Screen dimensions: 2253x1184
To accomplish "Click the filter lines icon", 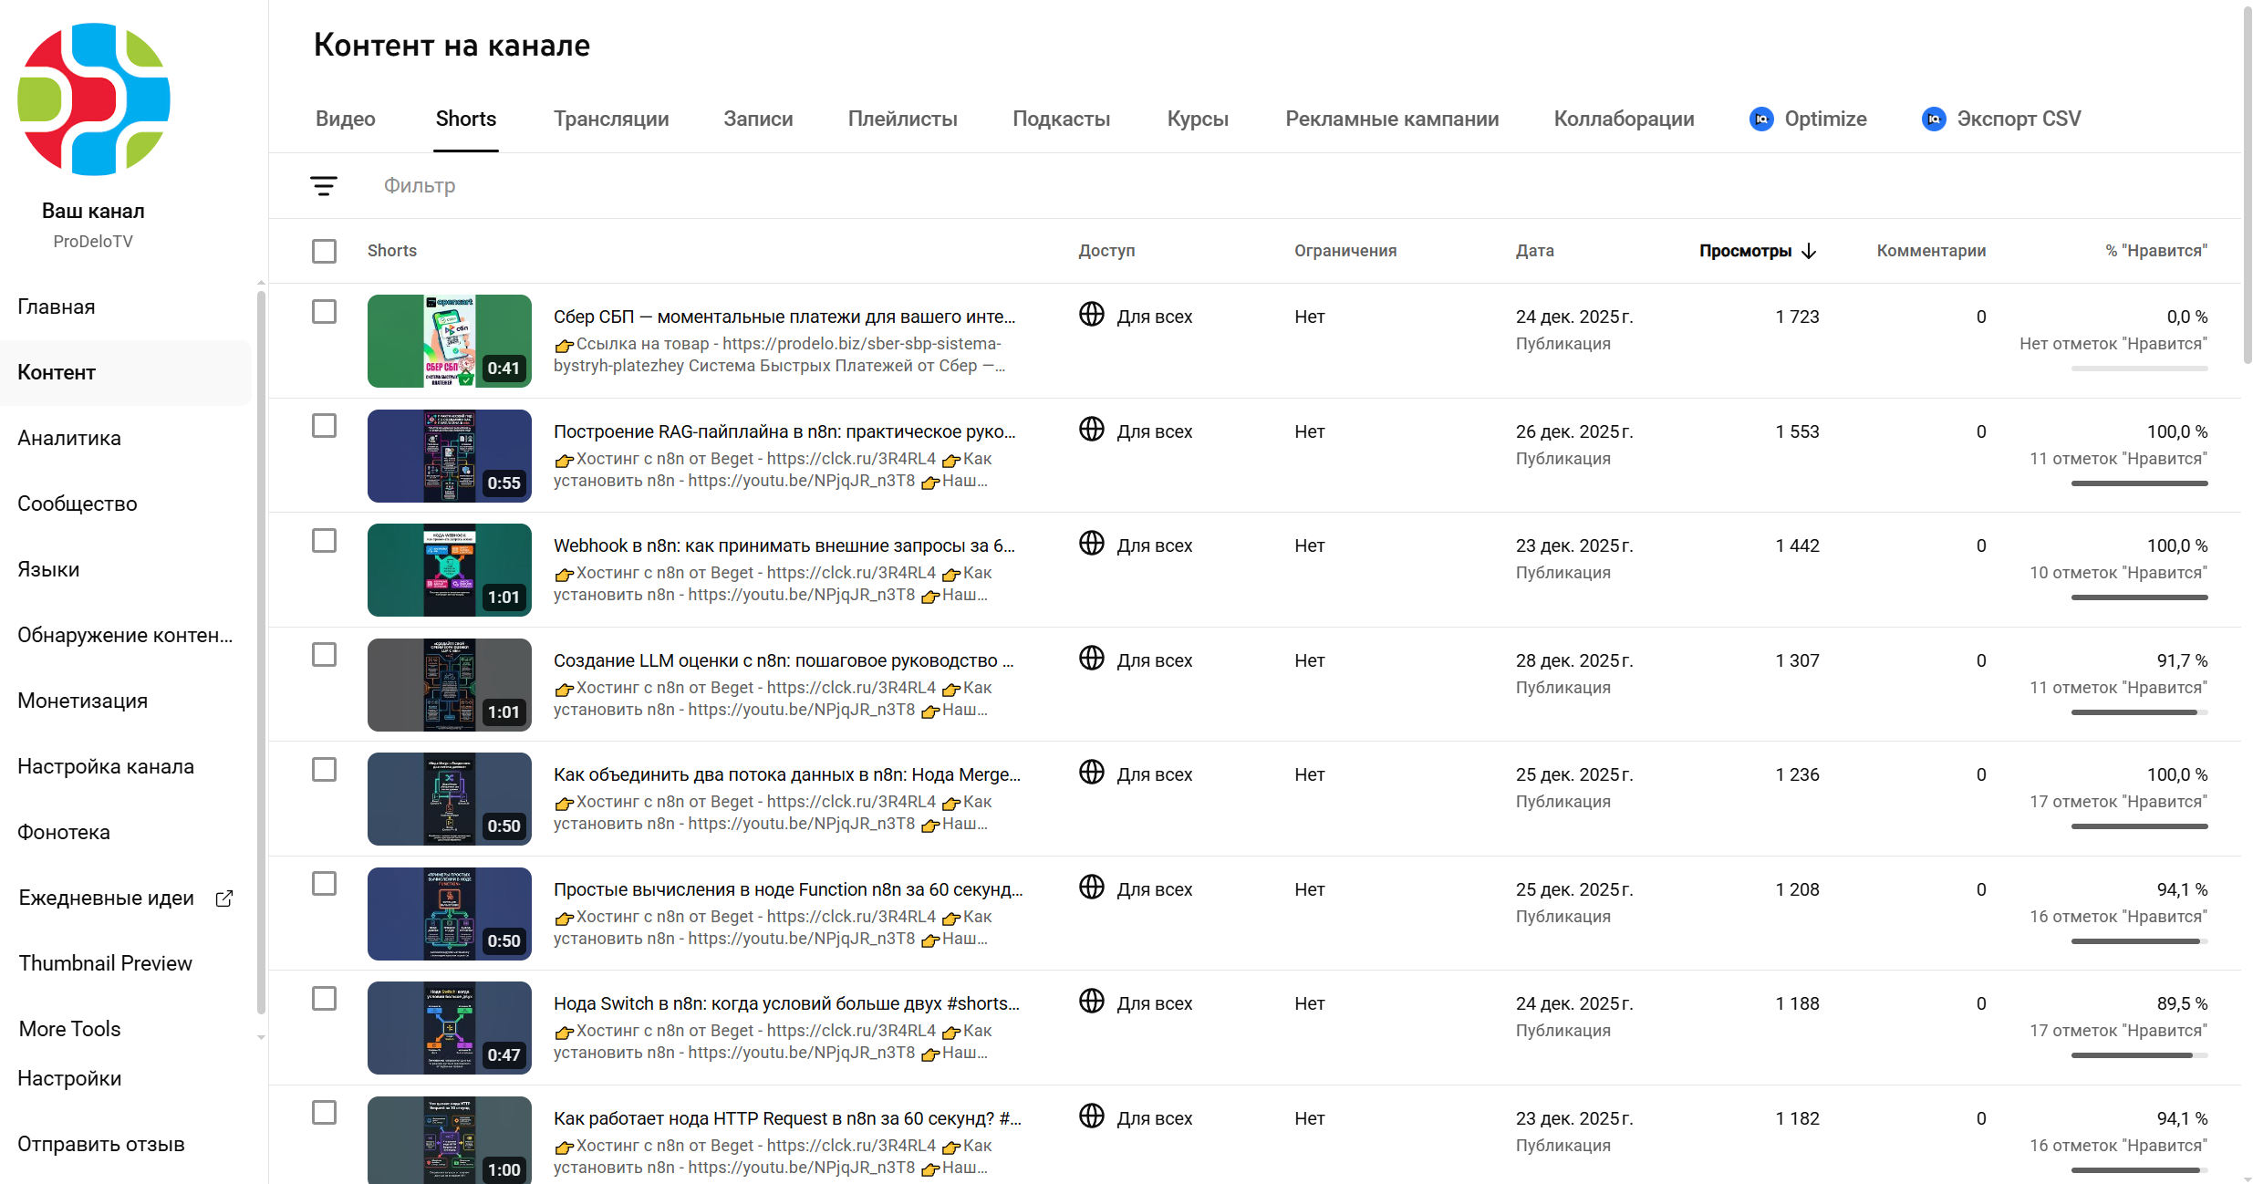I will 324,186.
